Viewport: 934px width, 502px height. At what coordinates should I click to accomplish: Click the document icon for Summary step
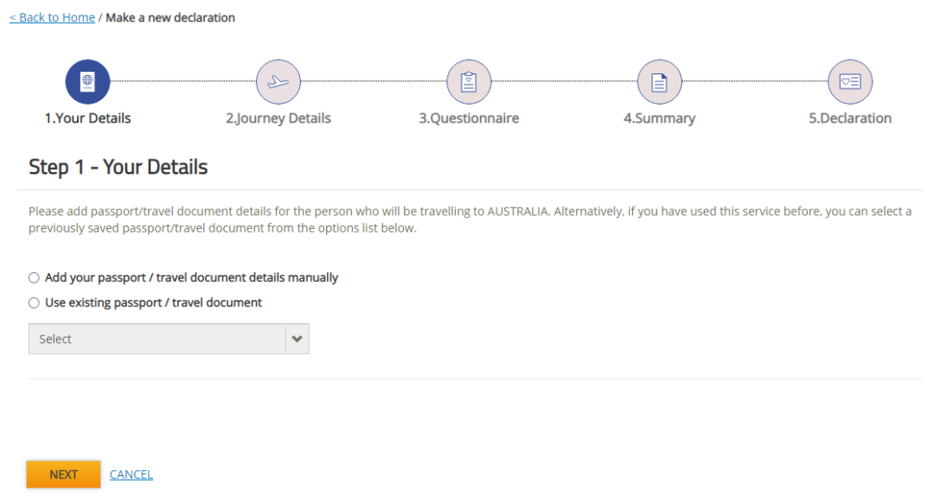point(659,82)
